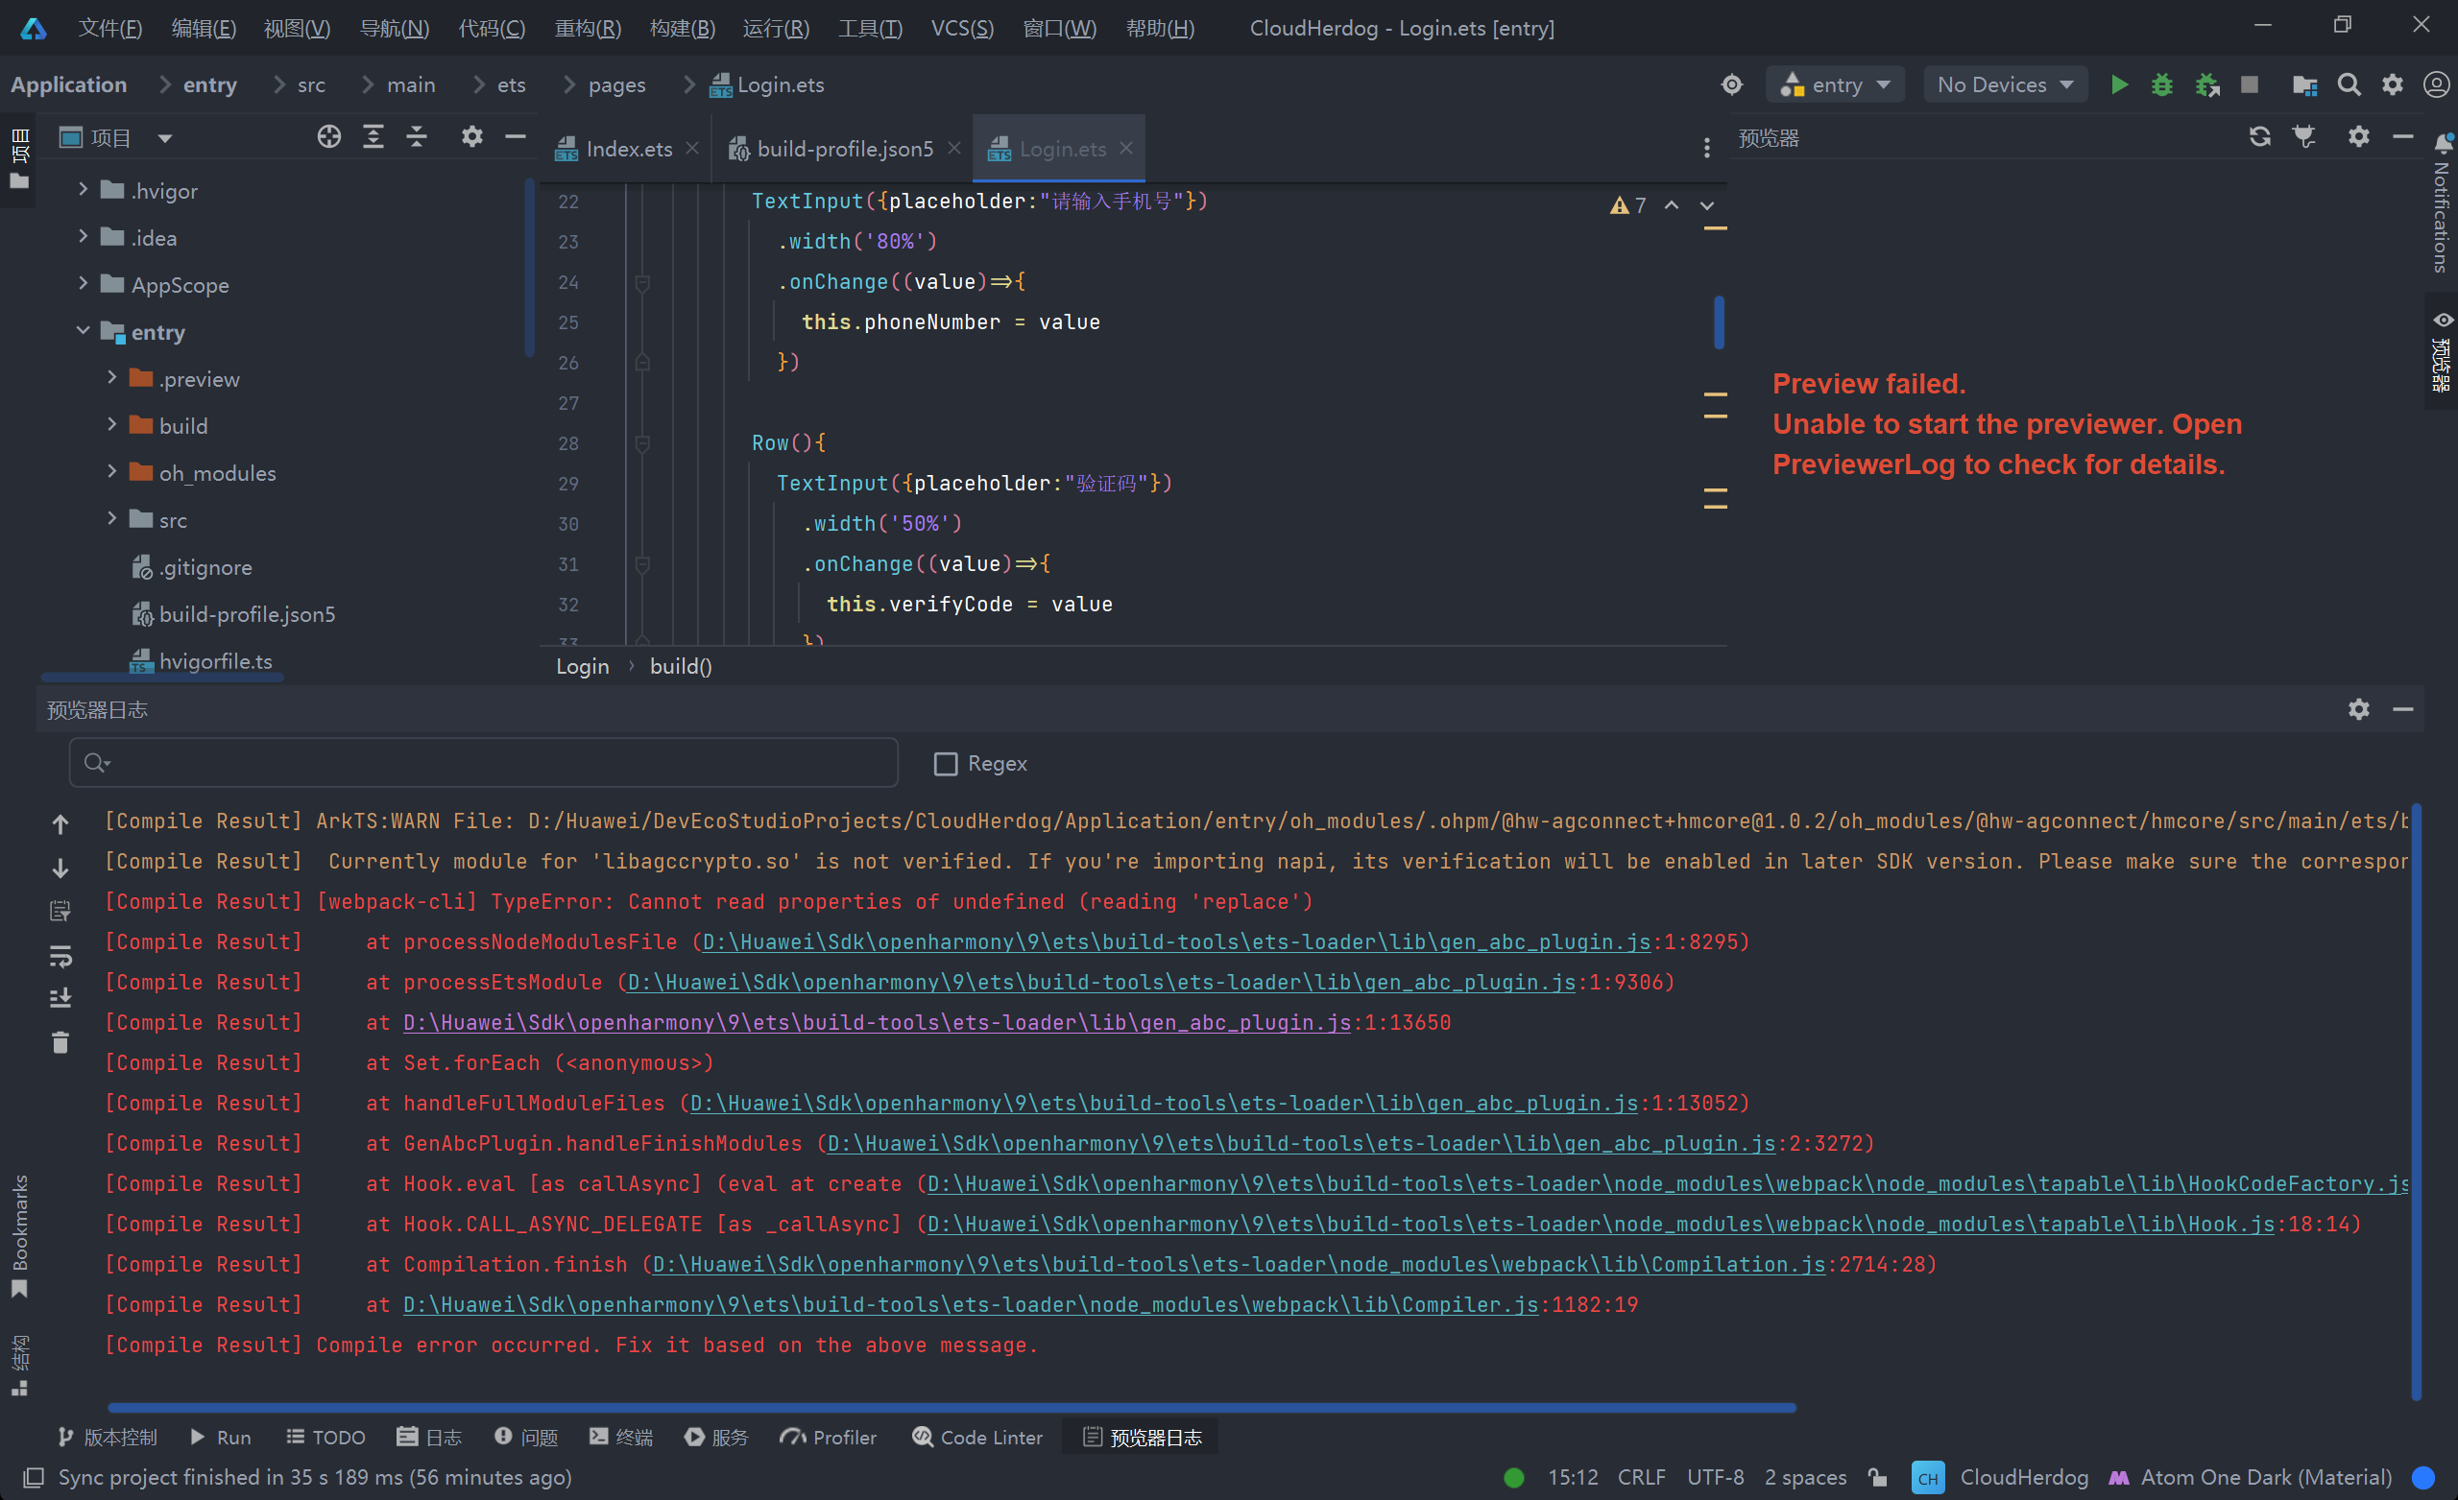2458x1500 pixels.
Task: Collapse the entry module folder
Action: click(x=83, y=330)
